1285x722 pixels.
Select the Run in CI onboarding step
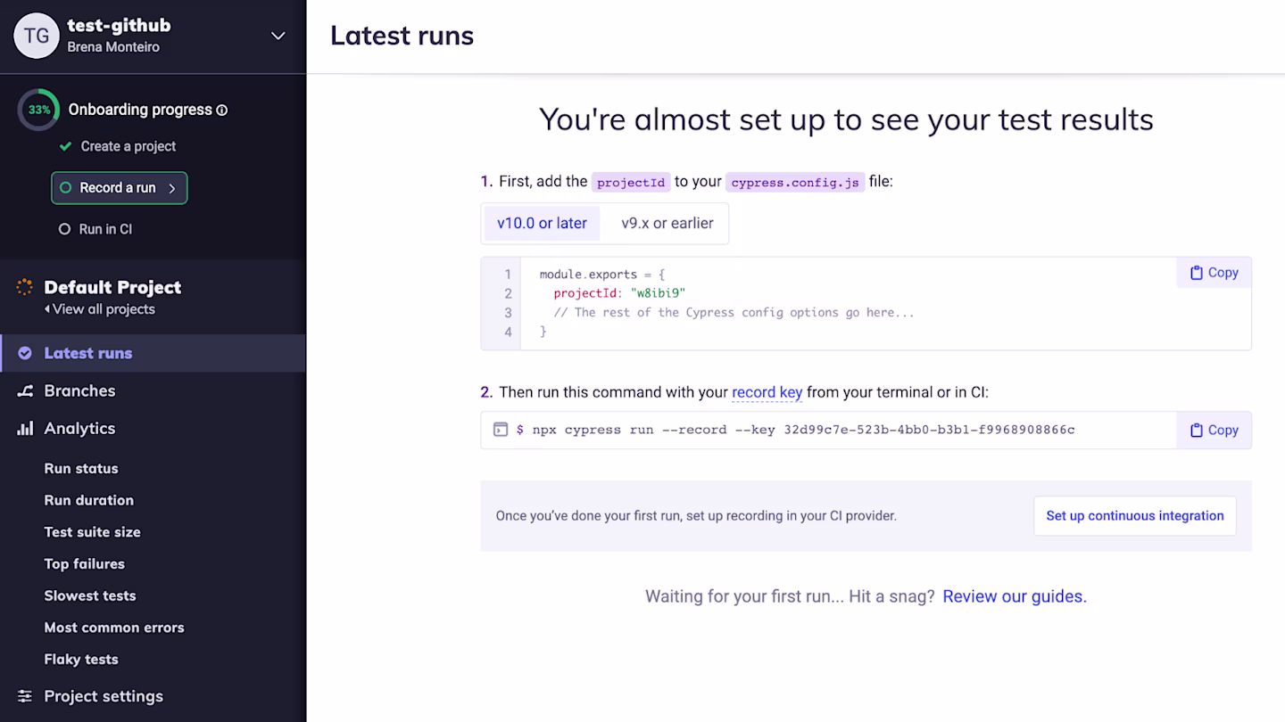pos(95,229)
